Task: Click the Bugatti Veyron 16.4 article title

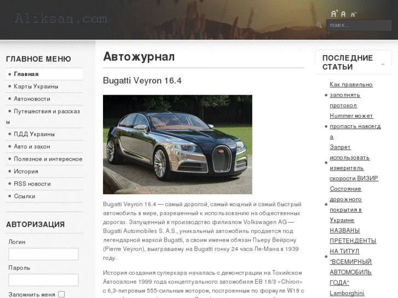Action: coord(142,80)
